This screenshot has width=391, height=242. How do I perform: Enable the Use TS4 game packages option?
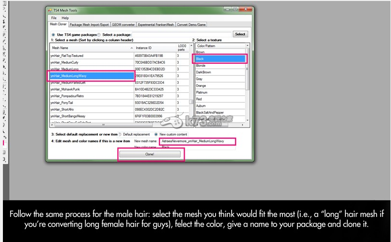click(x=53, y=35)
